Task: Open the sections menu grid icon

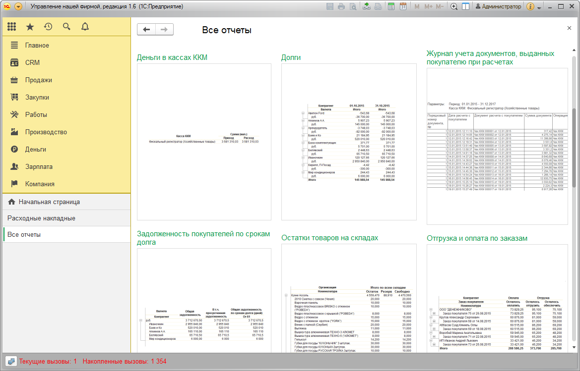Action: [x=12, y=27]
